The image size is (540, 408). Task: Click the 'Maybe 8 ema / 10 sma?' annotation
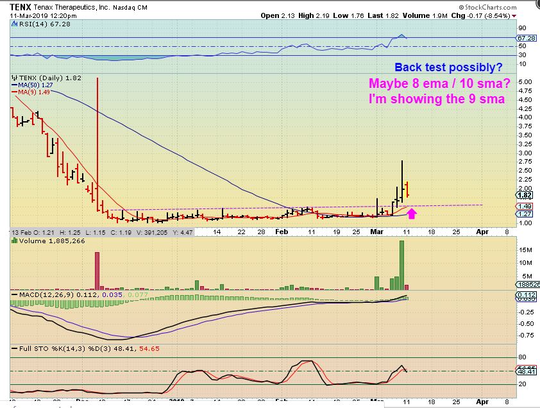coord(439,83)
